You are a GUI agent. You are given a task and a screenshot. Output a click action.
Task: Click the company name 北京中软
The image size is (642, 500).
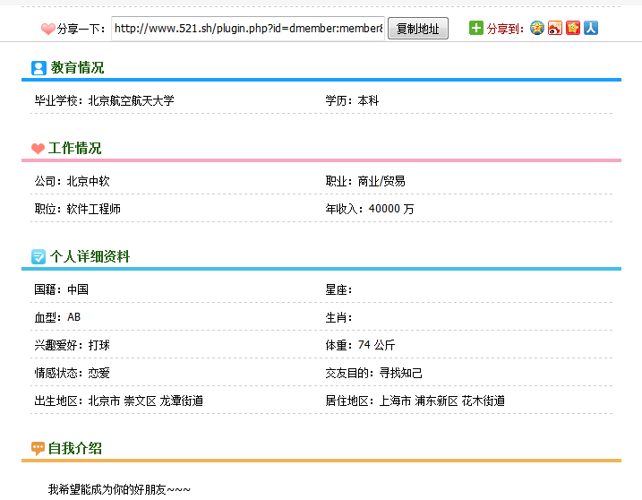click(89, 181)
